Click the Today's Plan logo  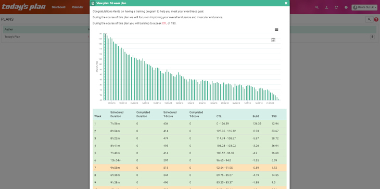click(23, 7)
